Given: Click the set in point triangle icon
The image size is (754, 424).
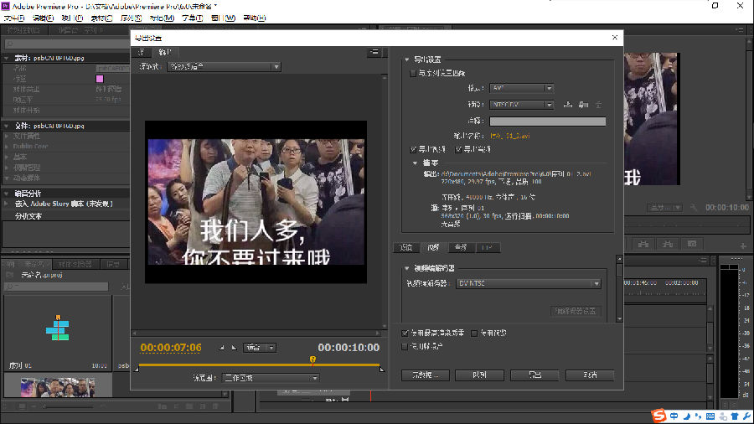Looking at the screenshot, I should (x=222, y=348).
